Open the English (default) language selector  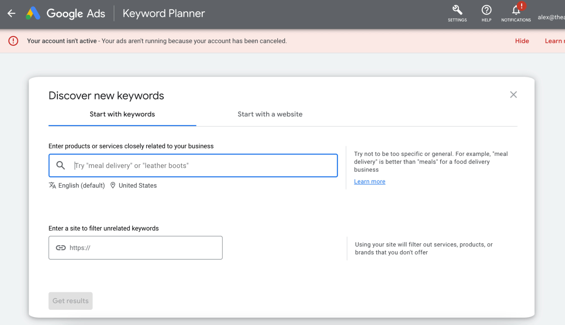point(81,185)
